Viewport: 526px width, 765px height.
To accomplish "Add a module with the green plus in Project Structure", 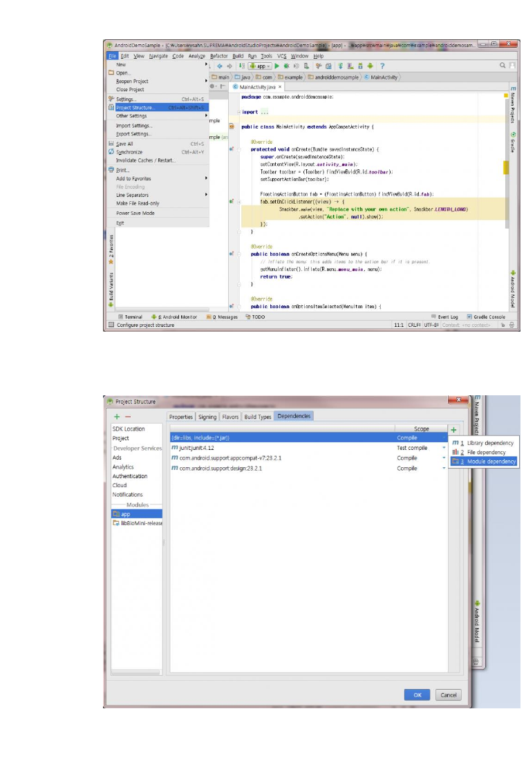I will (117, 417).
